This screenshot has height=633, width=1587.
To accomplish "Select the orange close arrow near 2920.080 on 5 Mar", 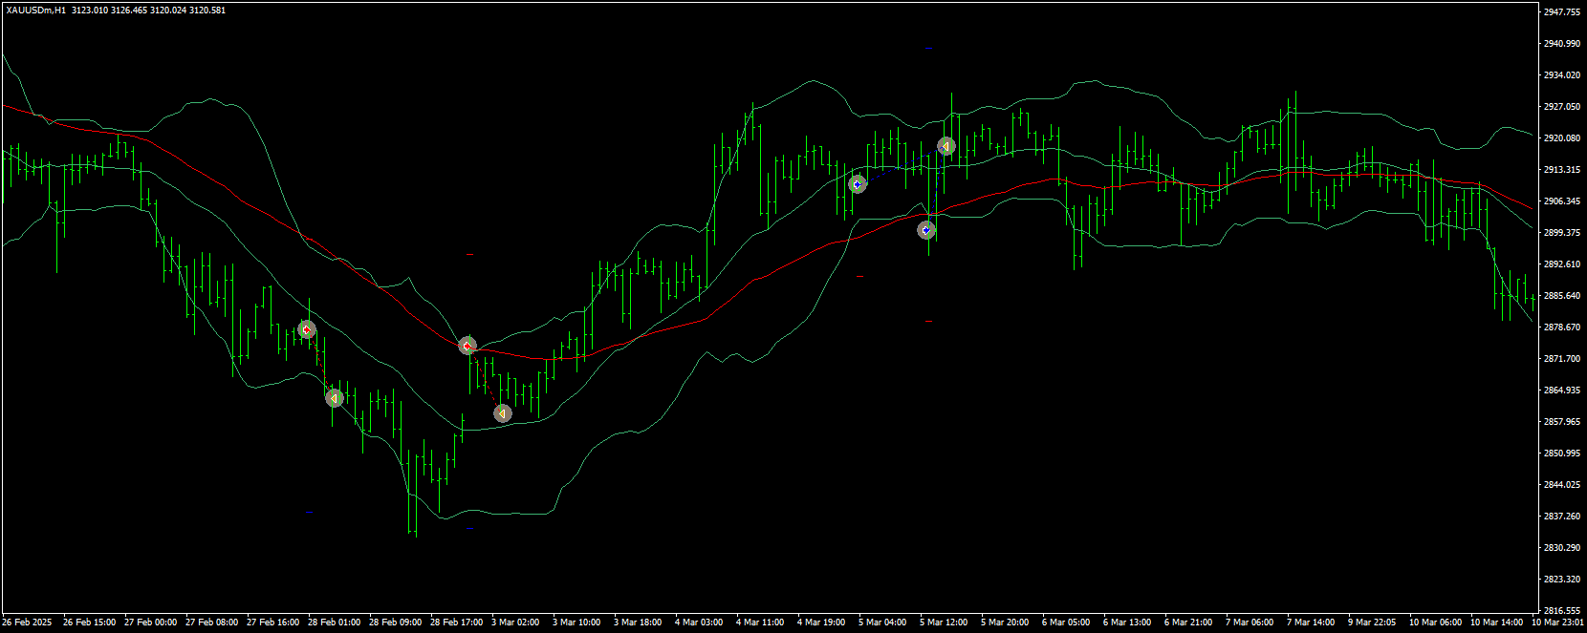I will (946, 146).
